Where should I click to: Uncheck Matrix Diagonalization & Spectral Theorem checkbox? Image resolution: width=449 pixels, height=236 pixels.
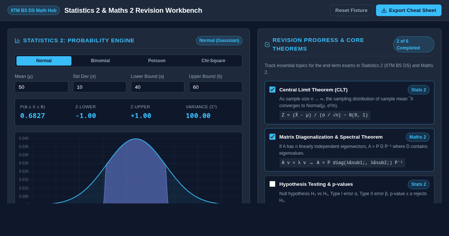[x=272, y=137]
